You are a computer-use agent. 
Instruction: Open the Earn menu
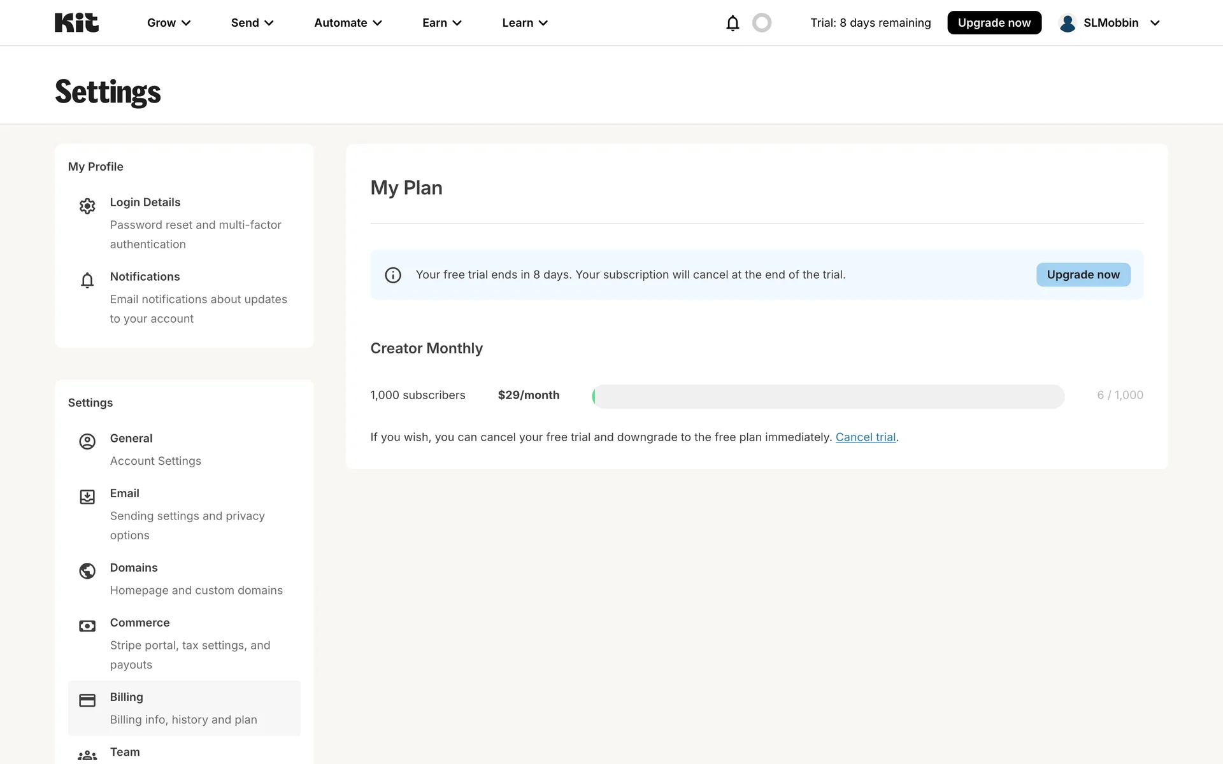point(441,23)
